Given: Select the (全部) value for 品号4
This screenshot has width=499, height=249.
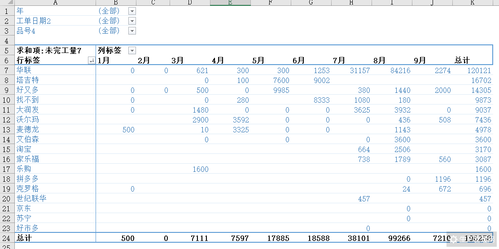Looking at the screenshot, I should (x=109, y=31).
